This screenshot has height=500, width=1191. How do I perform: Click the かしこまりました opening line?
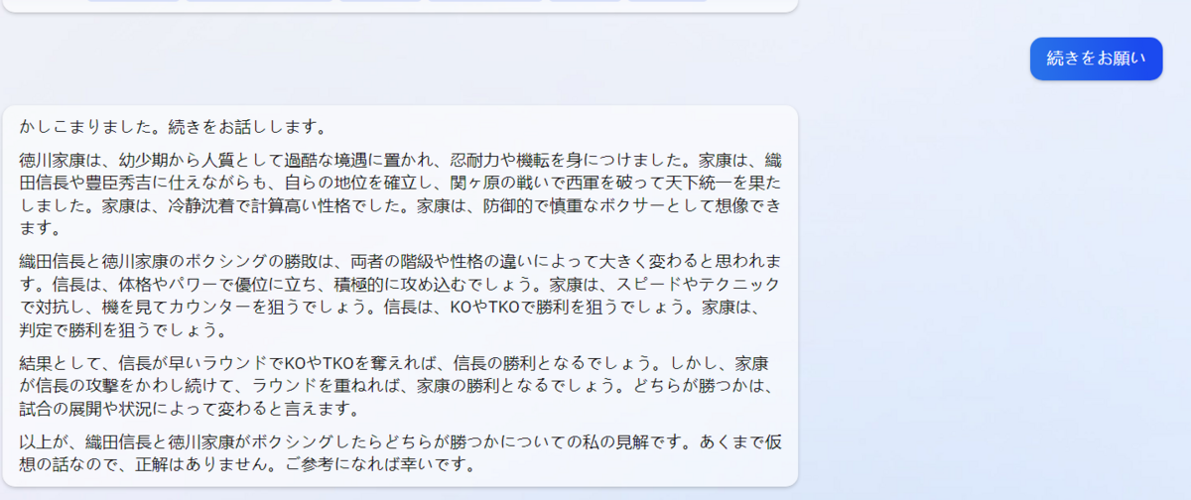[x=173, y=127]
